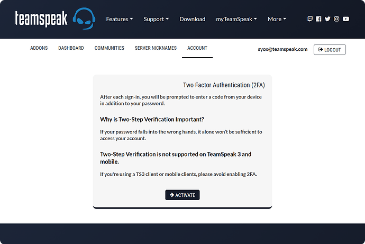Open the Server Nicknames tab
The height and width of the screenshot is (244, 365).
tap(156, 48)
